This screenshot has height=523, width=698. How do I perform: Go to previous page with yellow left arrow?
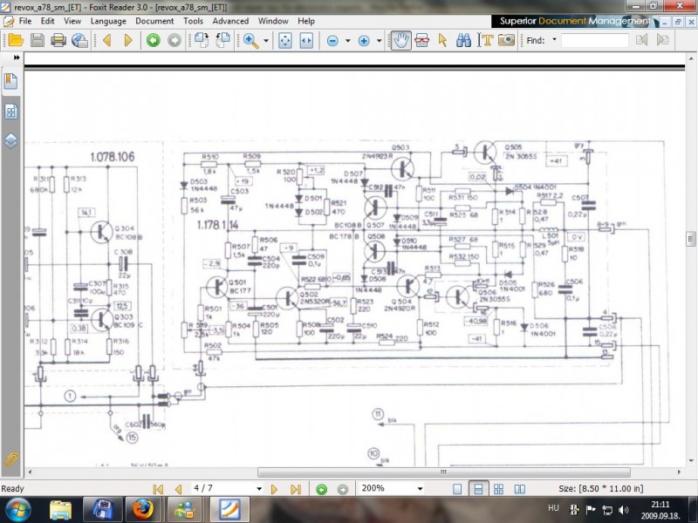click(x=106, y=40)
